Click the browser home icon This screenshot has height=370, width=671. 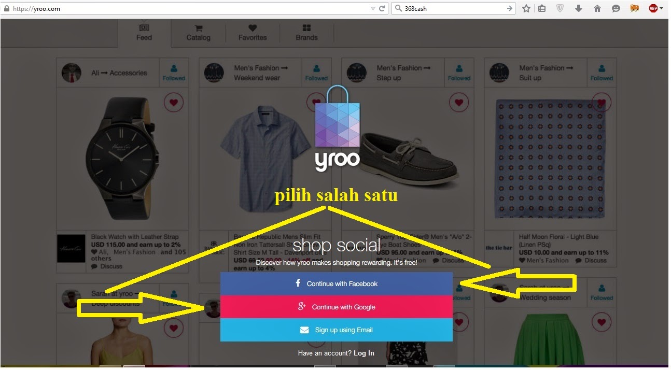597,8
